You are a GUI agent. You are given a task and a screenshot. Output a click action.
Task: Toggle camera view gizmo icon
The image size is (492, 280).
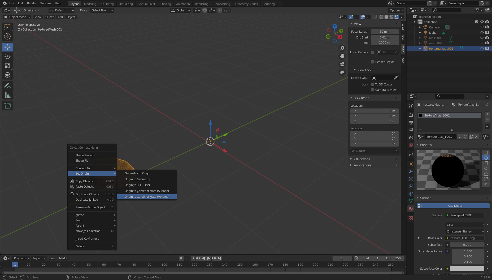[342, 64]
